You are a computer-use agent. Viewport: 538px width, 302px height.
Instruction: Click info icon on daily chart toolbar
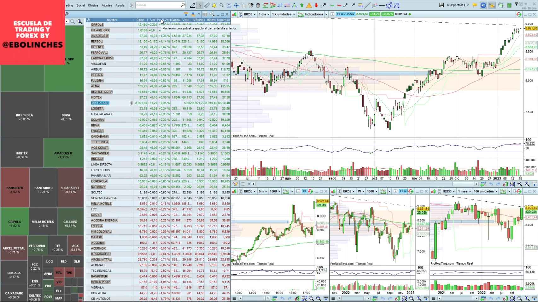pos(332,14)
